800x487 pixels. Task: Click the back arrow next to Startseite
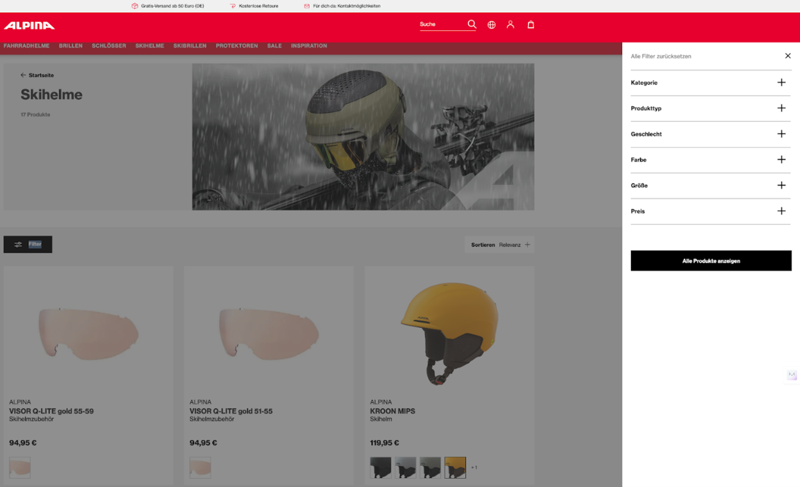coord(23,76)
